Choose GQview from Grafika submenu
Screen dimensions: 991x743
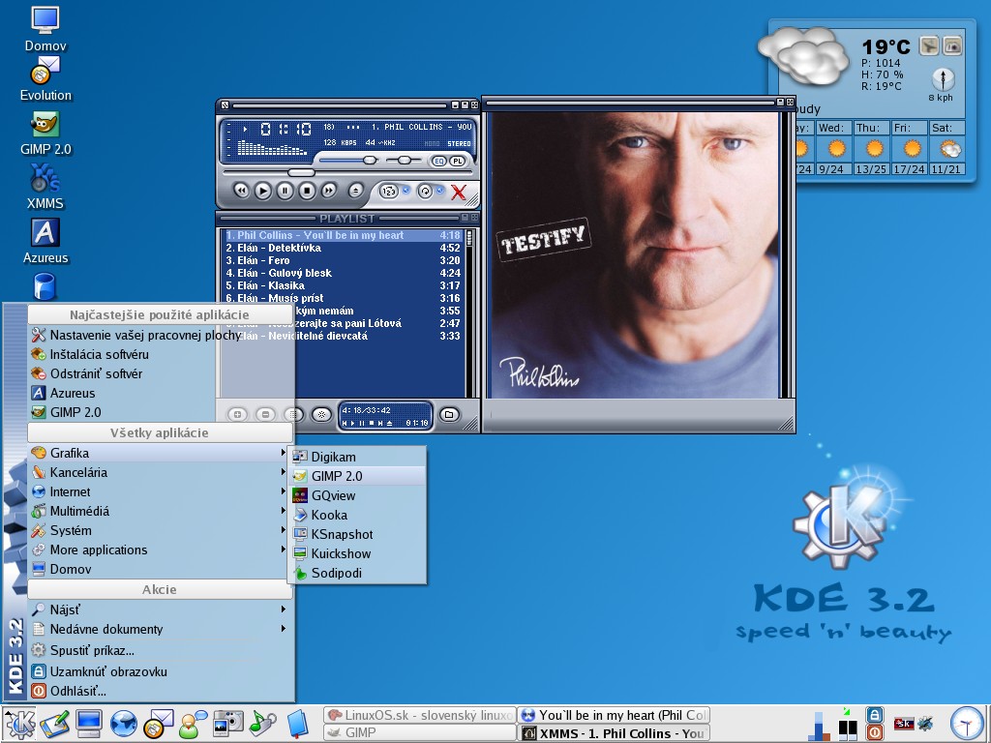pos(358,495)
